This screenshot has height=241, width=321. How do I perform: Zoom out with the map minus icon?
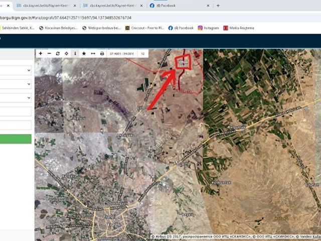(49, 54)
